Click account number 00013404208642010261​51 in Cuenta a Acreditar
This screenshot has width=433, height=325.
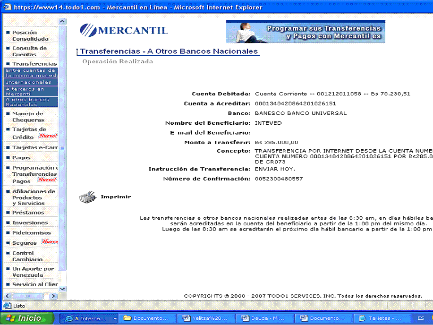point(296,103)
